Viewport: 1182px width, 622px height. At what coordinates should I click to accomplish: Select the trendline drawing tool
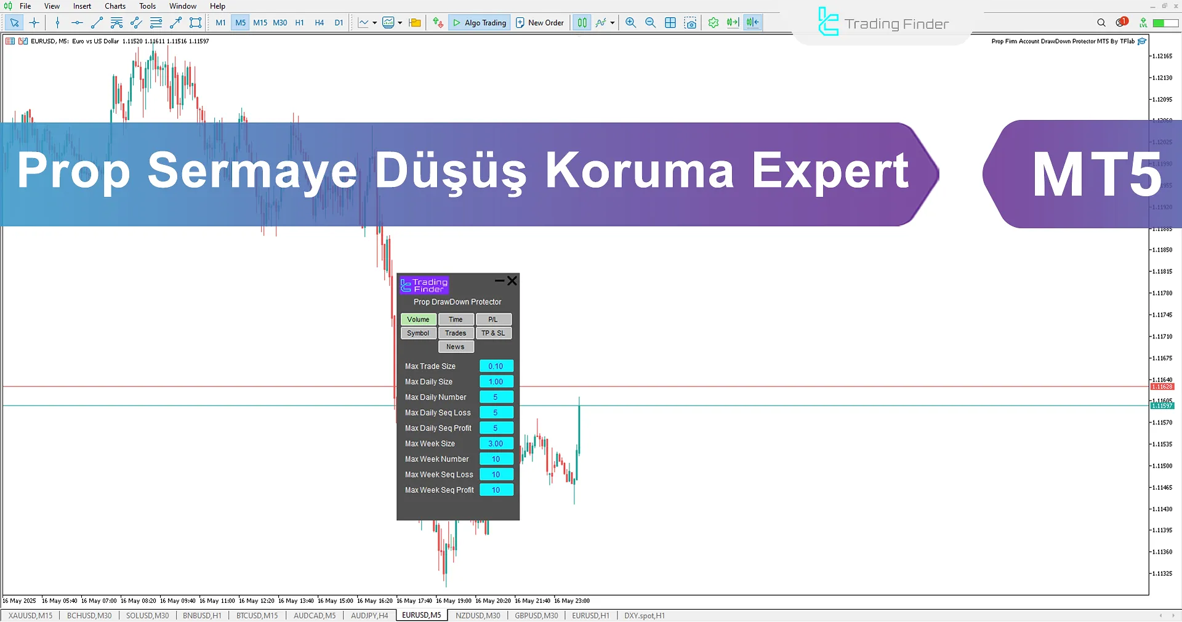(97, 23)
